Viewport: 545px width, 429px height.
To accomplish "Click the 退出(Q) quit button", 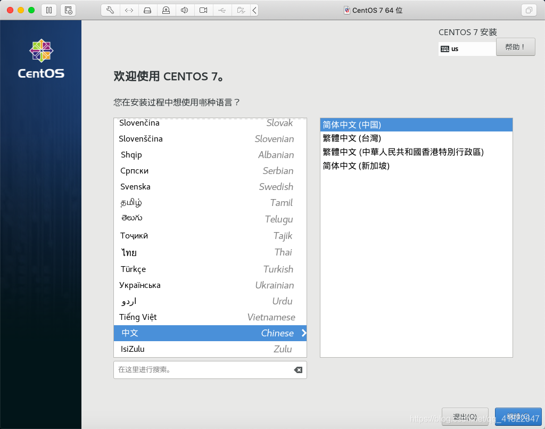I will [465, 416].
